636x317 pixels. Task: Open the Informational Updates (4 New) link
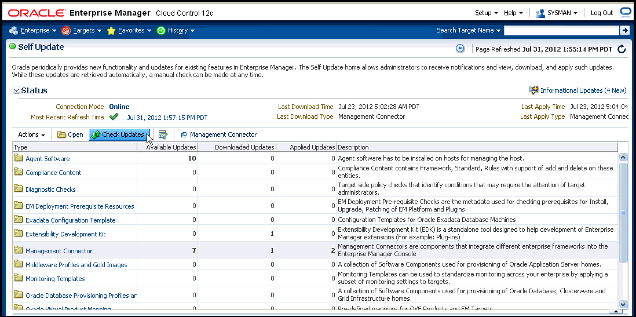(x=583, y=90)
